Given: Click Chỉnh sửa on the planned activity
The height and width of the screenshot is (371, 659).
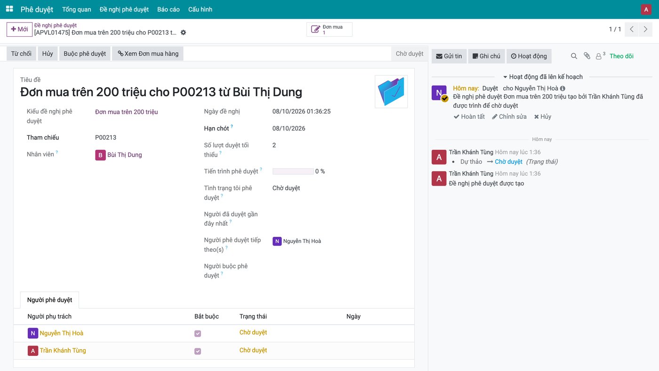Looking at the screenshot, I should [509, 117].
